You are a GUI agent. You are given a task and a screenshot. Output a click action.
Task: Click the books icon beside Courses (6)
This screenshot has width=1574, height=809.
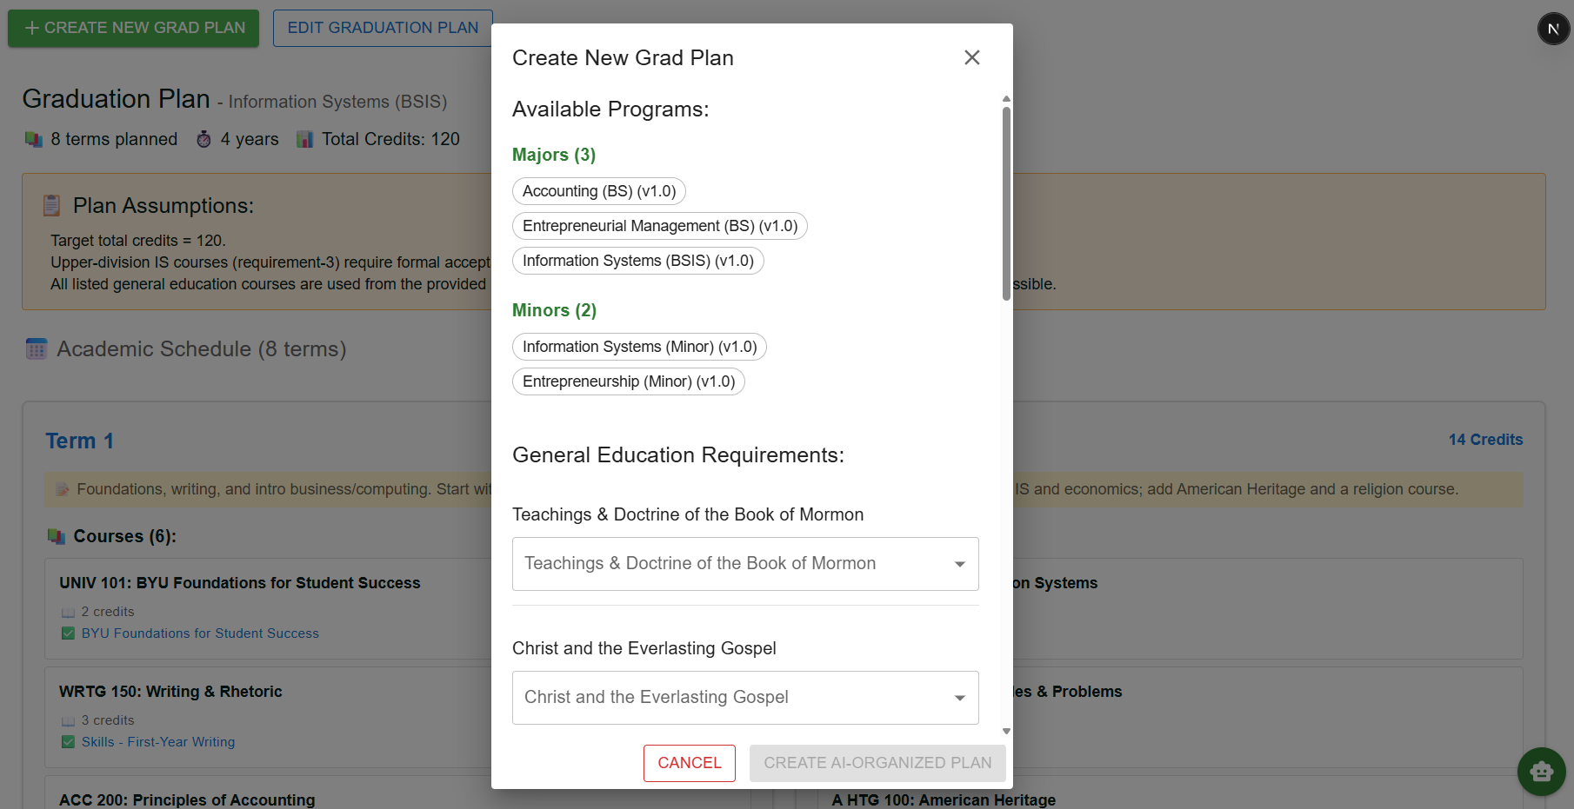tap(57, 536)
